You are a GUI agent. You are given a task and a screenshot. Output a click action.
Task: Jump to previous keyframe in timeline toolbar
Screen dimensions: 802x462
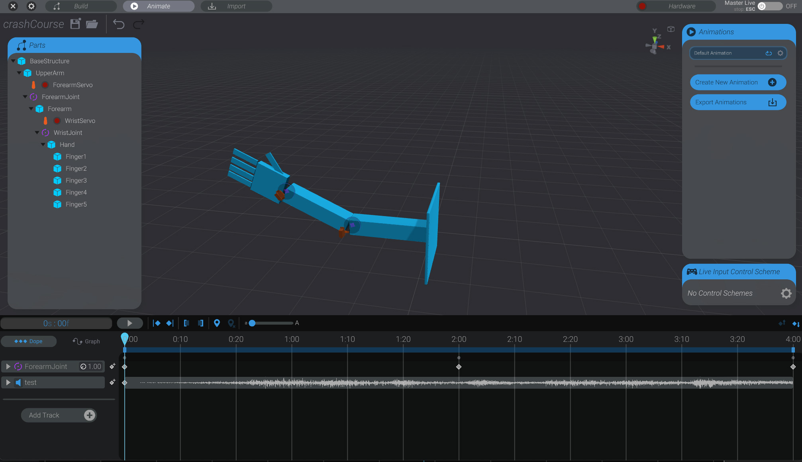157,323
